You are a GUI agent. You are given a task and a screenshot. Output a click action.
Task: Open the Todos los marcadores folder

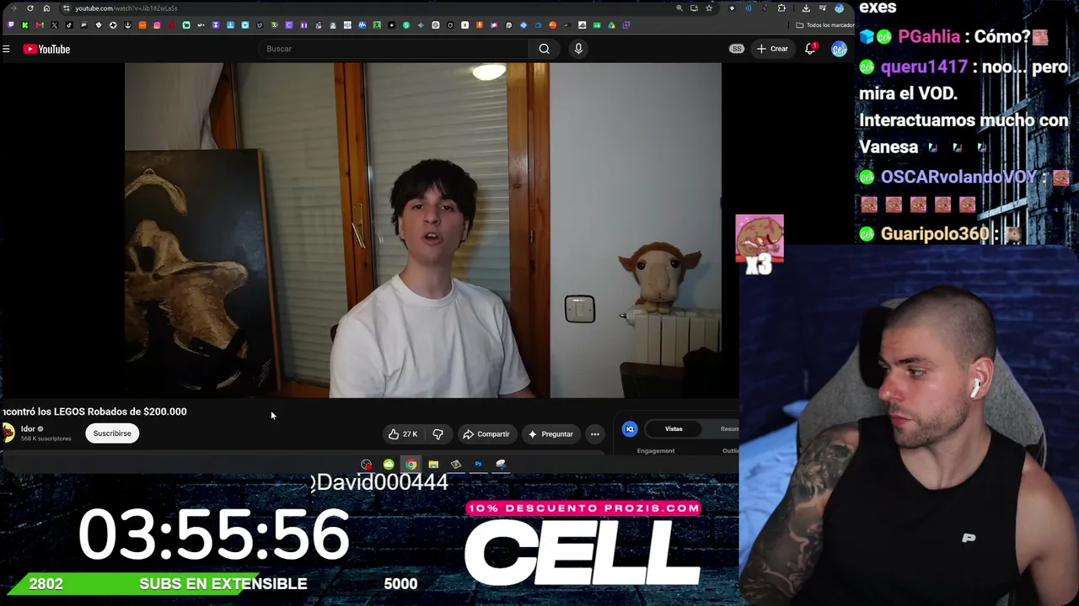(x=824, y=25)
